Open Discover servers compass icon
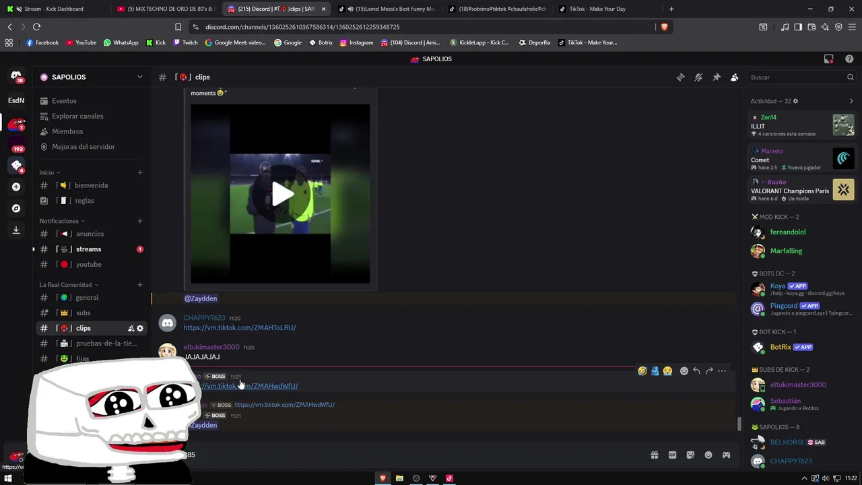862x485 pixels. pyautogui.click(x=16, y=208)
